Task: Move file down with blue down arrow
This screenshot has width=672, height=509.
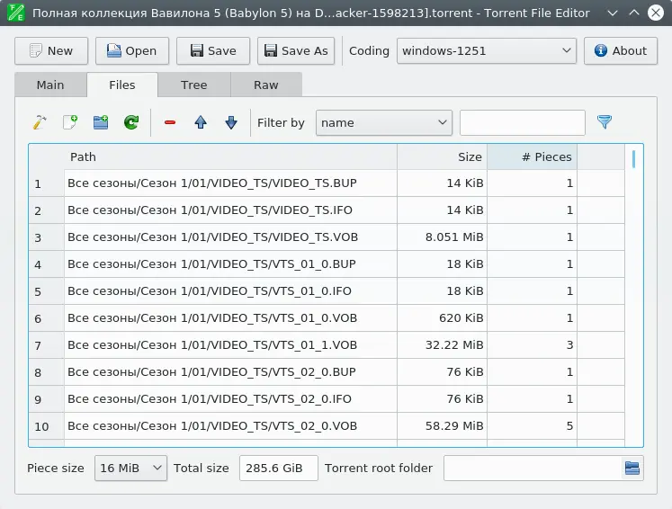Action: point(231,122)
